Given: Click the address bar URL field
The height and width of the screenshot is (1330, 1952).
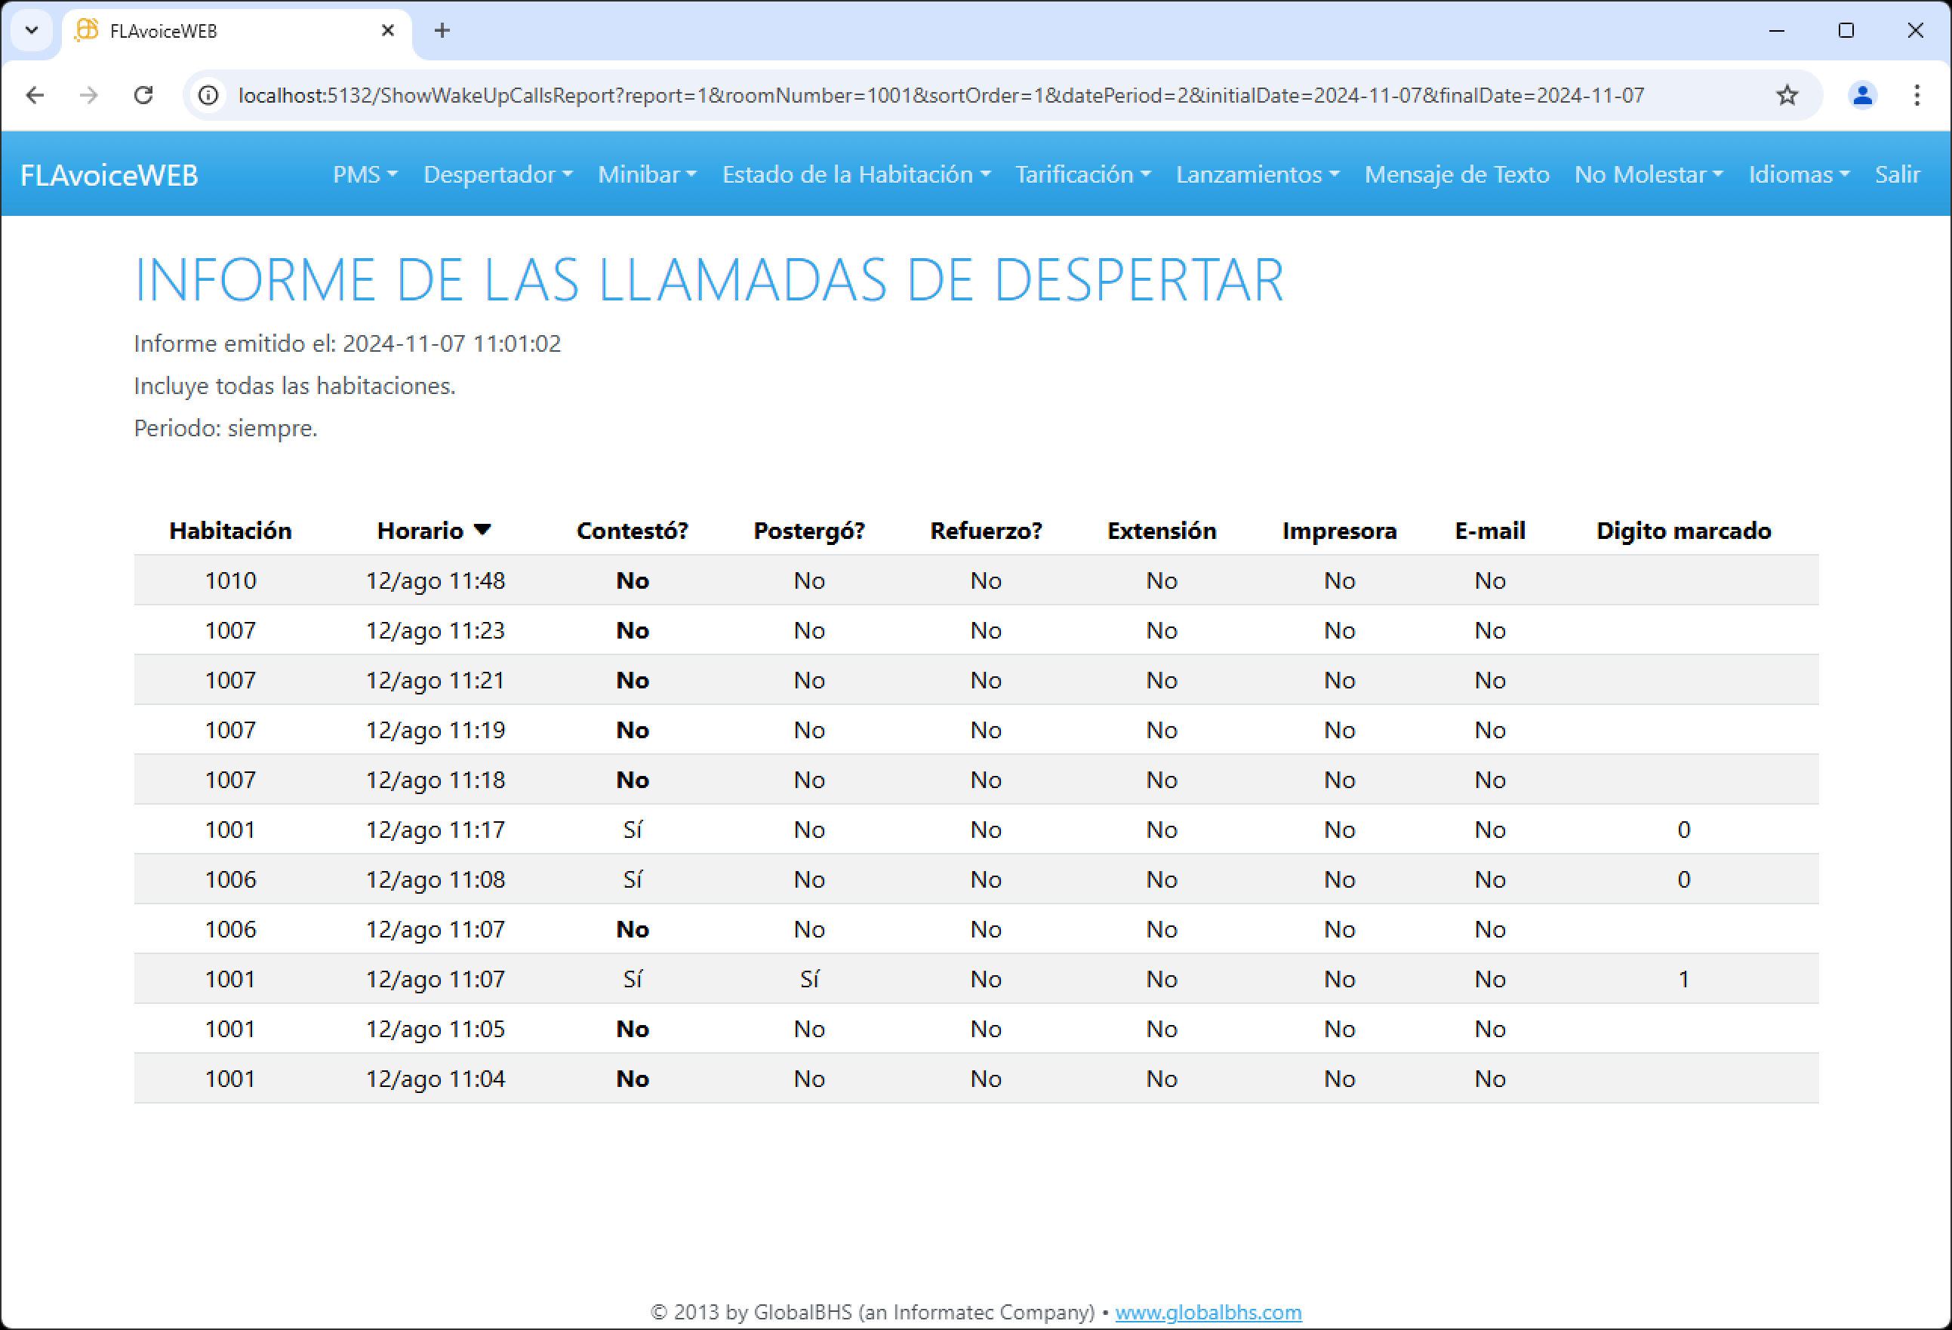Looking at the screenshot, I should (941, 96).
